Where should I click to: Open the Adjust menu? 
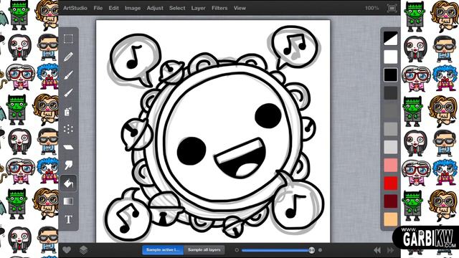[155, 8]
